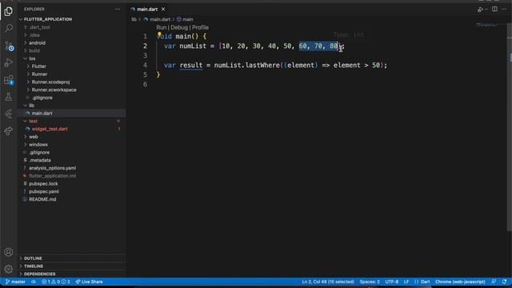Click main.dart in the breadcrumb path
The image size is (512, 288).
[160, 19]
